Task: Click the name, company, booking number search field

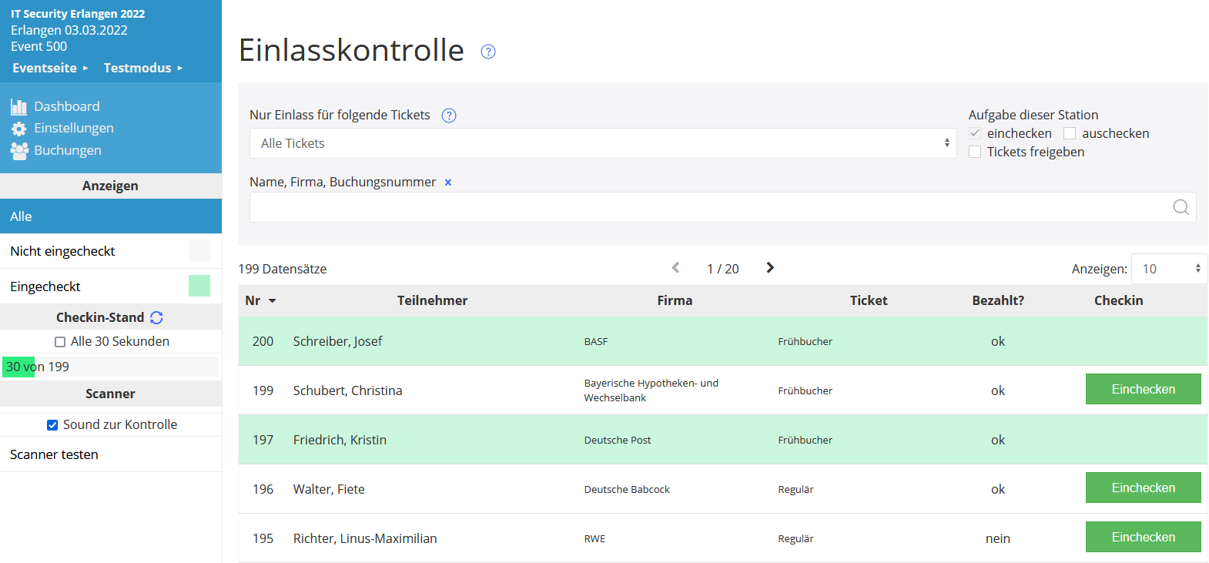Action: click(x=708, y=207)
